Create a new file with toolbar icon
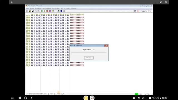Screen dimensions: 178x100 click(27, 11)
